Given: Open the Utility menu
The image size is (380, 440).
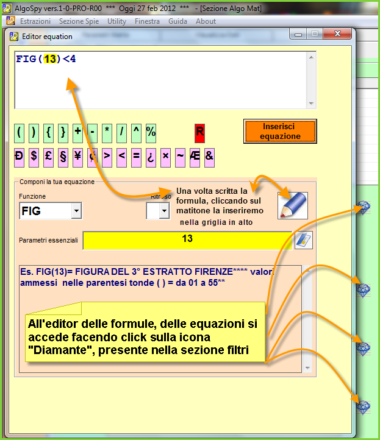Looking at the screenshot, I should click(117, 21).
